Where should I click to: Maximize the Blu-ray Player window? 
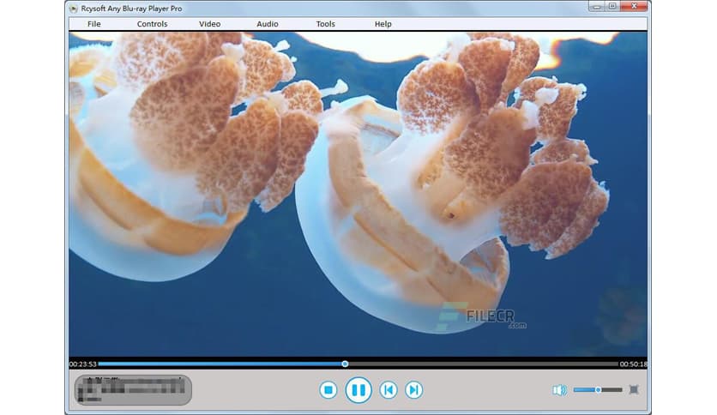click(x=612, y=6)
